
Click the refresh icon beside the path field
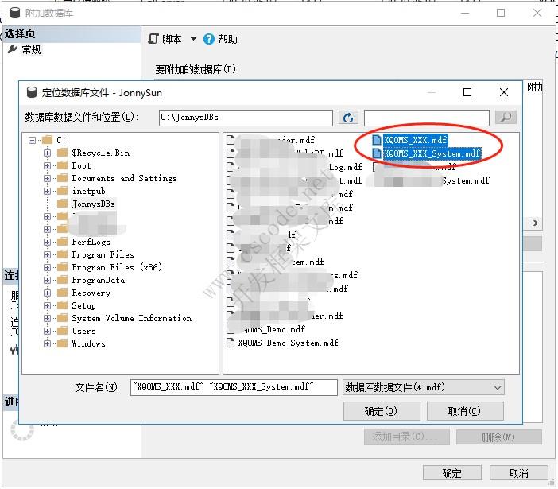[348, 118]
